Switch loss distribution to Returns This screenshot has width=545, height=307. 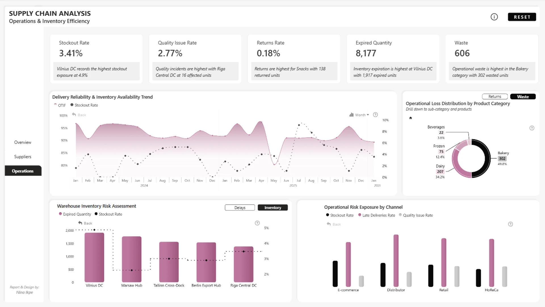pyautogui.click(x=495, y=97)
